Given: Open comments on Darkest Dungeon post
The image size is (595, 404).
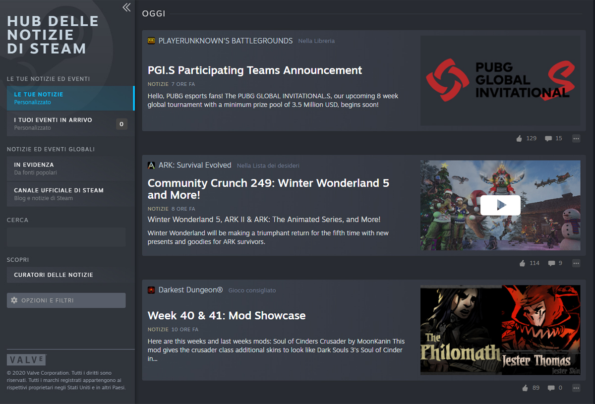Looking at the screenshot, I should [551, 388].
